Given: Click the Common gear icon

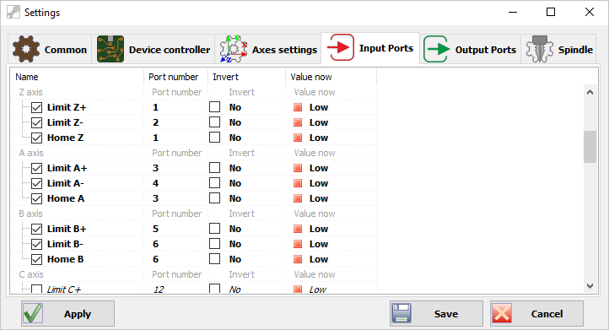Looking at the screenshot, I should point(25,49).
